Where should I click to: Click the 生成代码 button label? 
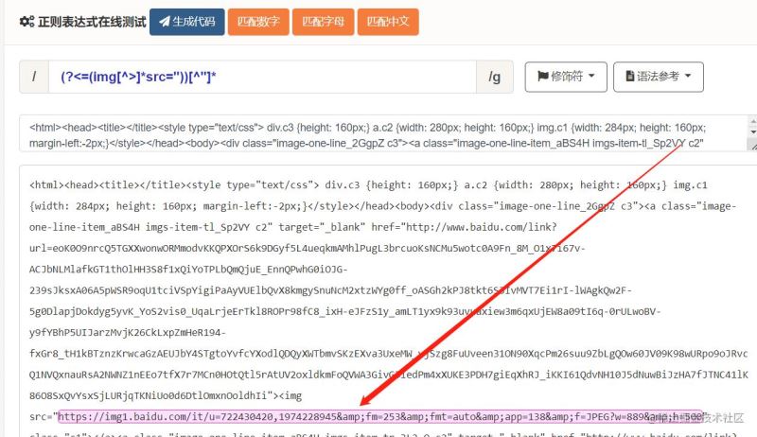pyautogui.click(x=194, y=21)
